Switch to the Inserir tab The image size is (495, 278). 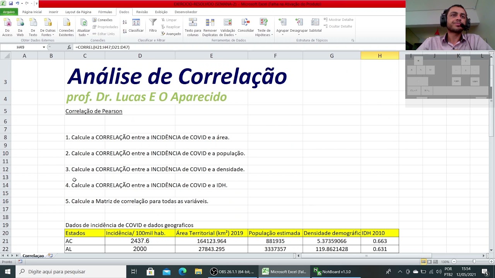(x=53, y=12)
